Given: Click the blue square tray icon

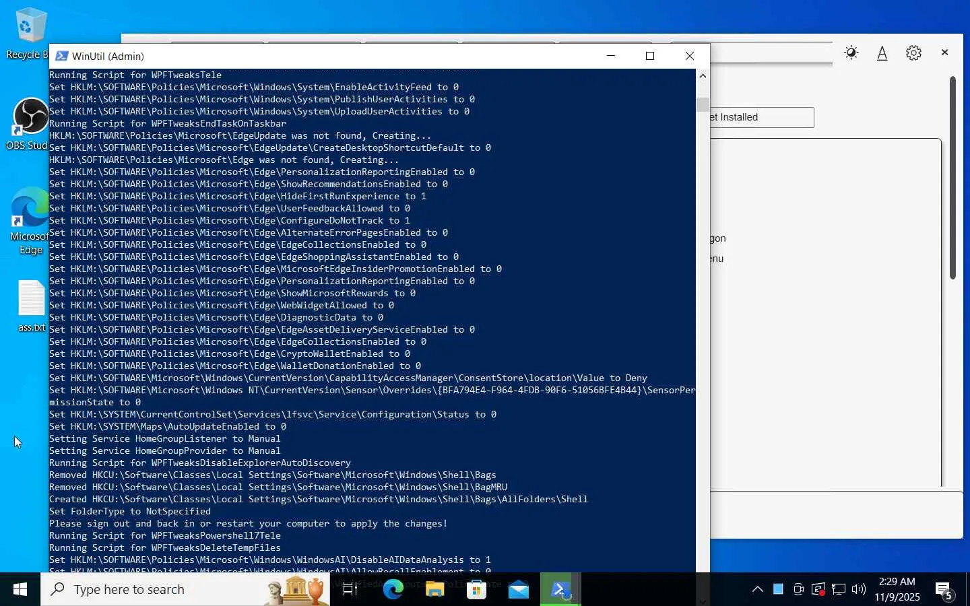Looking at the screenshot, I should click(x=778, y=589).
